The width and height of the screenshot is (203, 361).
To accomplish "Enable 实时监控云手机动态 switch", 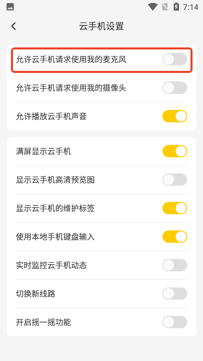I will [x=175, y=265].
